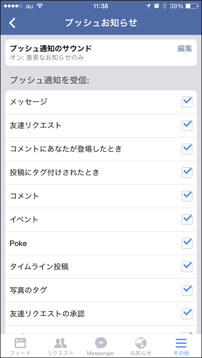Screen dimensions: 202x358
Task: Tap the Bluetooth icon in status bar
Action: (164, 7)
